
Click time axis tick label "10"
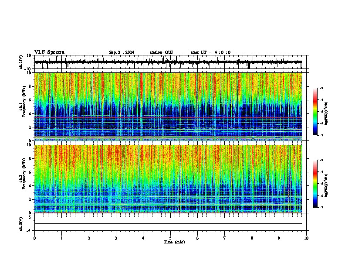pos(306,238)
